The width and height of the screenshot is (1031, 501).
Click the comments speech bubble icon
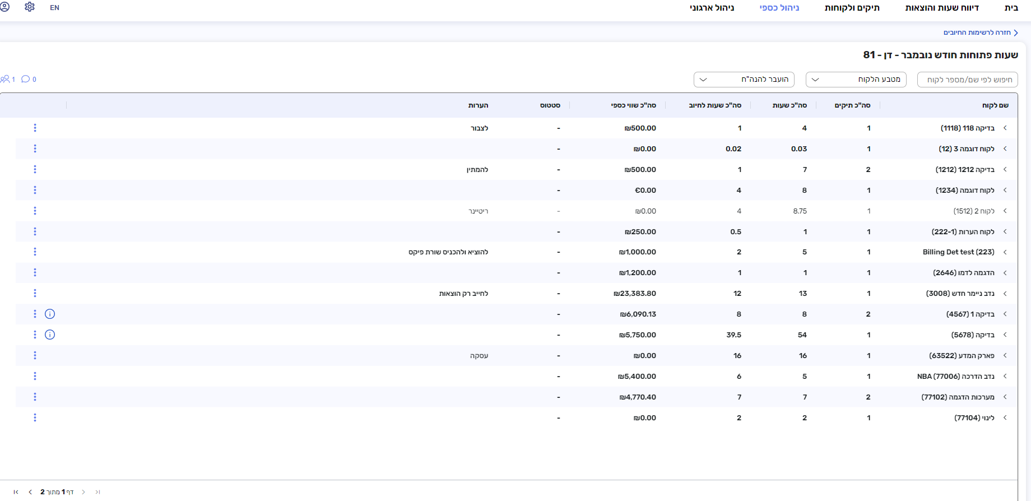click(25, 79)
